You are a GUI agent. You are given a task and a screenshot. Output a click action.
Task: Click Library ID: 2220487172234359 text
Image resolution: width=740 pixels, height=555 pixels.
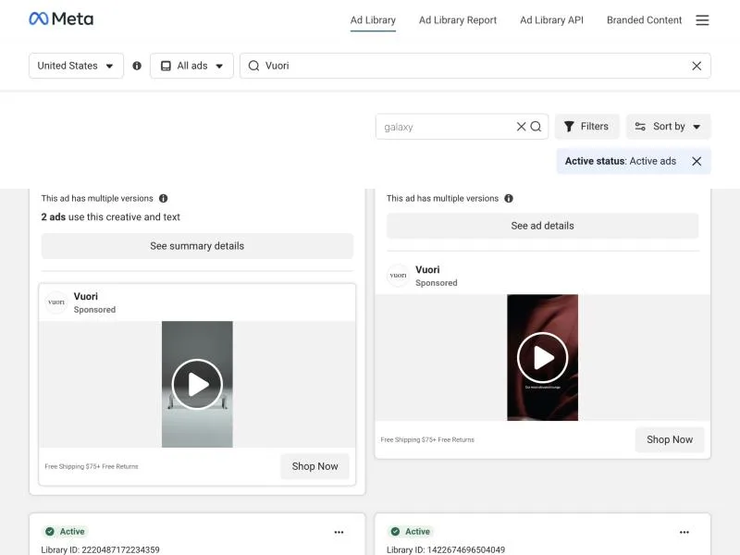click(x=100, y=549)
